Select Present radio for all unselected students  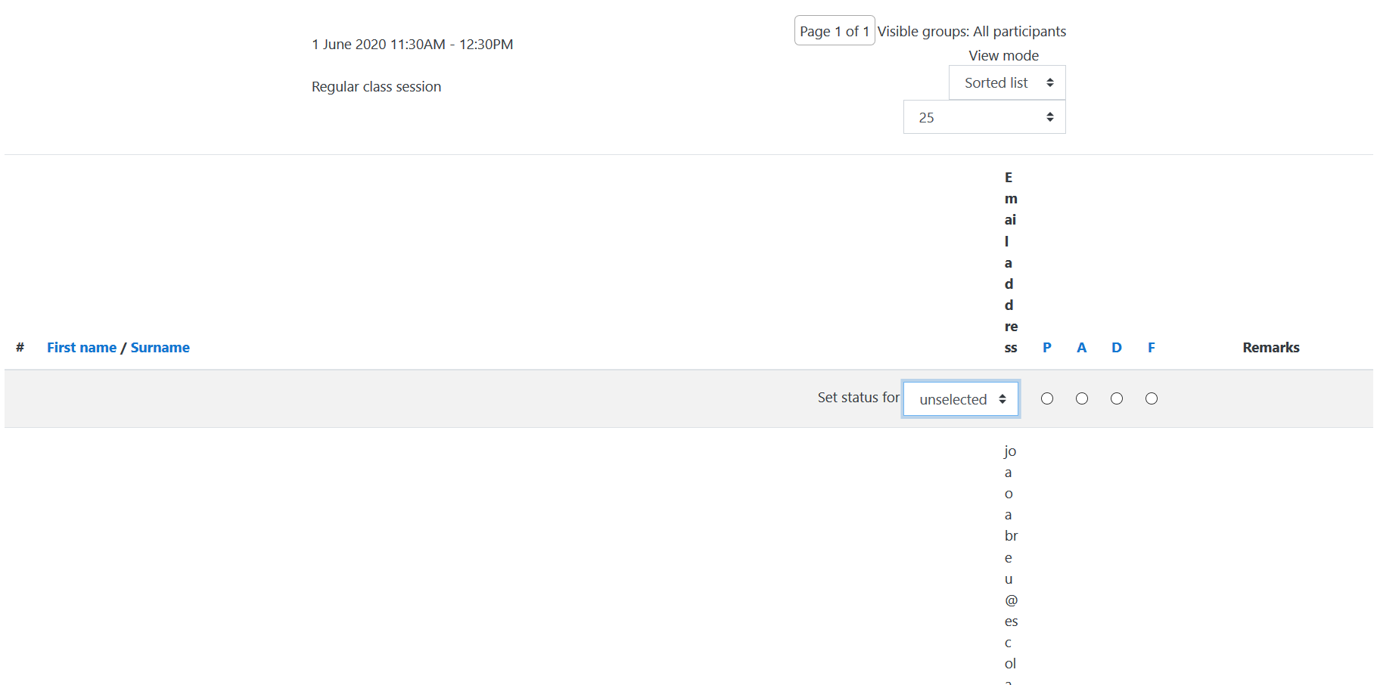pyautogui.click(x=1046, y=398)
